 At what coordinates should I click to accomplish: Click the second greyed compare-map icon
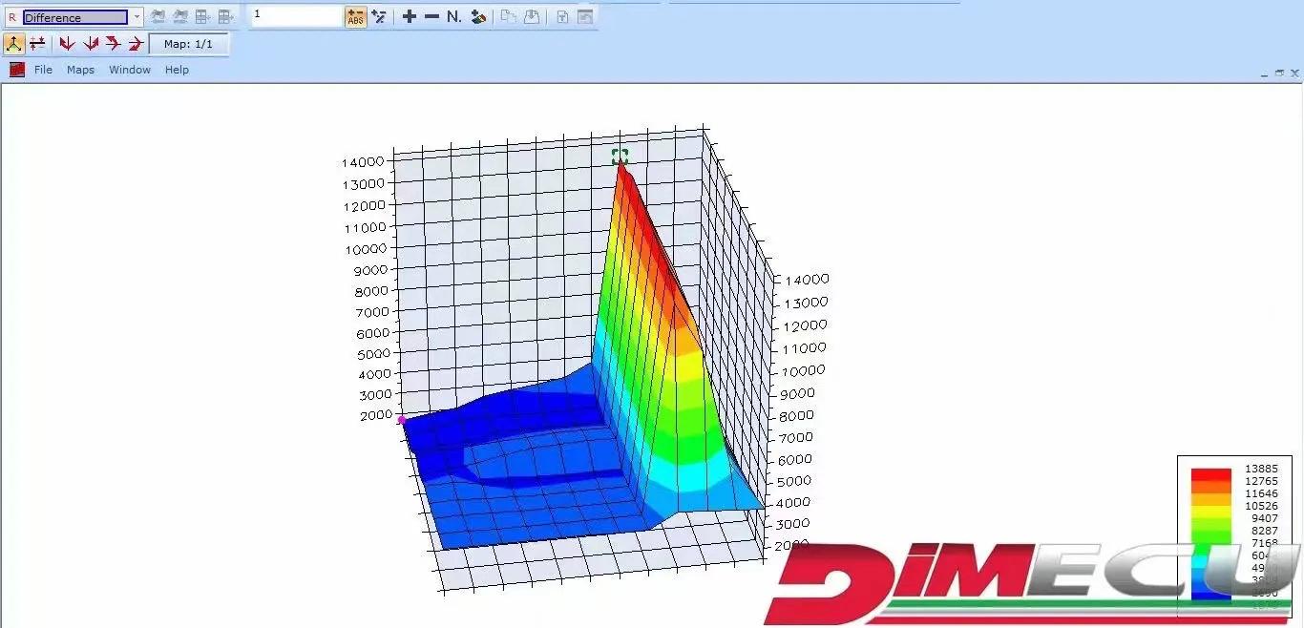pos(180,16)
